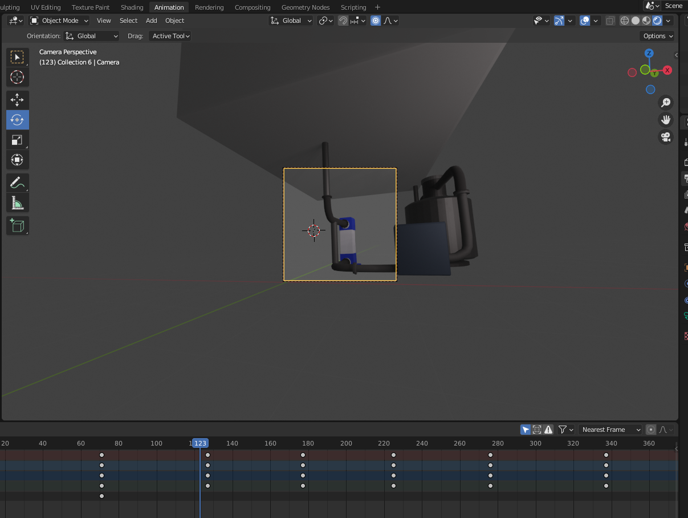Open the Nearest Frame snapping dropdown

pos(610,430)
